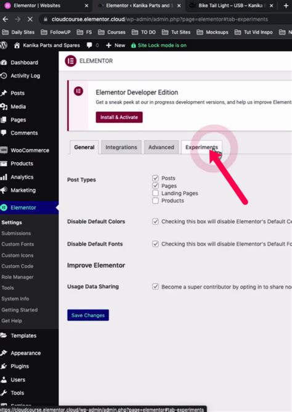Open the FS bookmark folder
Image resolution: width=292 pixels, height=412 pixels.
tap(84, 32)
